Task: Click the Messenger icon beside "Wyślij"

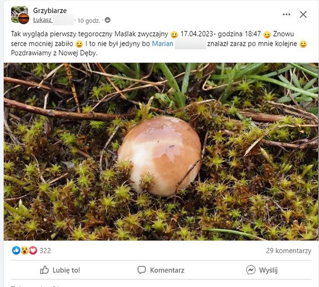Action: (250, 270)
